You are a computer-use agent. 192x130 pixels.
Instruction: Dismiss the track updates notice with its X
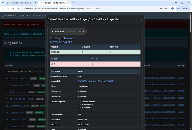click(183, 52)
